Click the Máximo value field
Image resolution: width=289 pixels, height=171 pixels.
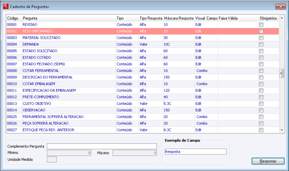click(135, 153)
